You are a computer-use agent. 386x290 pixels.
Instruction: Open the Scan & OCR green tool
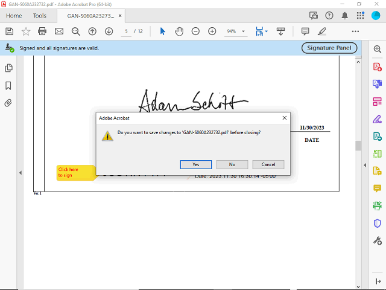tap(377, 205)
